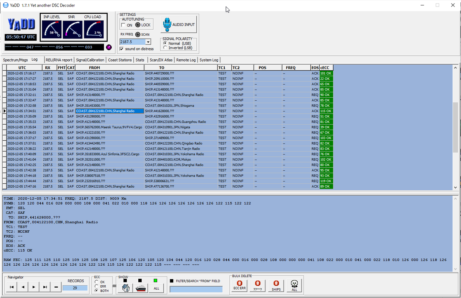Bulk delete ALL records with skull icon
Image resolution: width=461 pixels, height=298 pixels.
[294, 285]
